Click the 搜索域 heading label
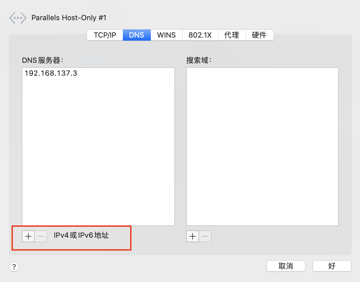The height and width of the screenshot is (282, 360). (x=199, y=60)
